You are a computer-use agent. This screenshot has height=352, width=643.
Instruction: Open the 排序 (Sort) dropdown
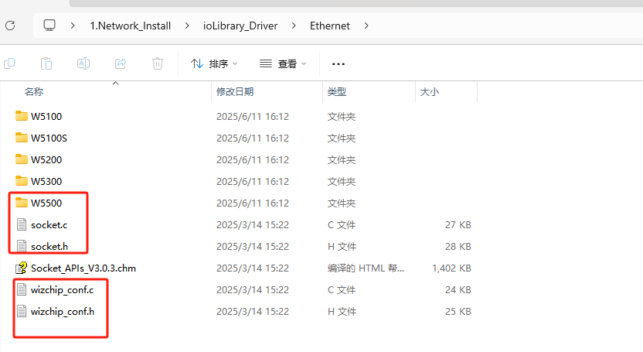214,63
